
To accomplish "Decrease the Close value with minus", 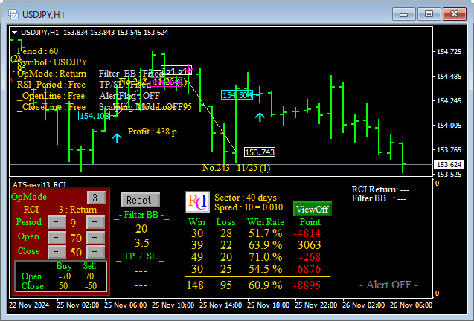I will tap(57, 252).
